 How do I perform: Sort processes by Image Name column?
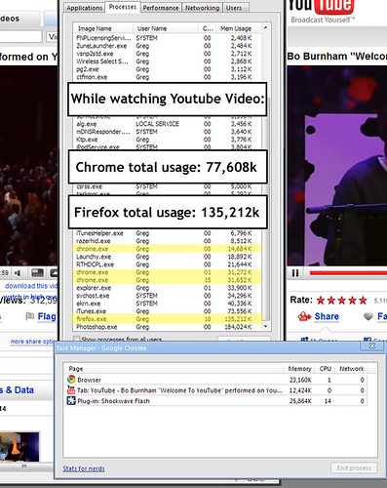(103, 28)
